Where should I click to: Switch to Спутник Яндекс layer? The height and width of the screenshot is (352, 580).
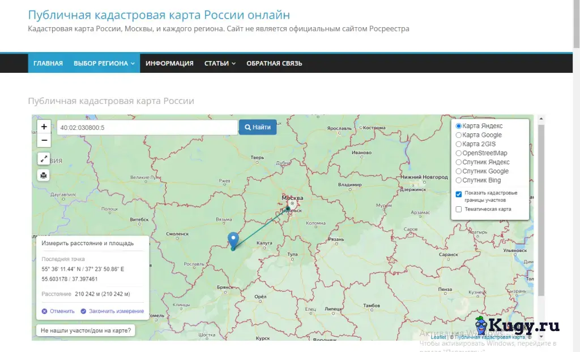(459, 162)
